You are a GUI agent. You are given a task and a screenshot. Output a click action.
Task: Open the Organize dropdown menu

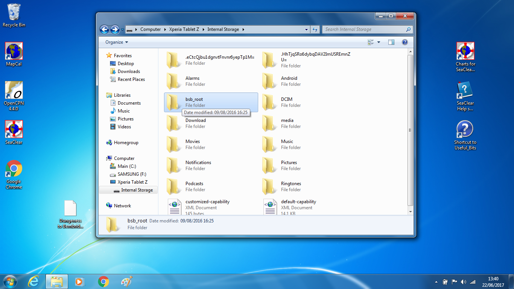(x=117, y=42)
